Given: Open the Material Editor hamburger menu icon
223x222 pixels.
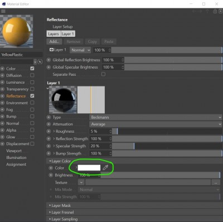Looking at the screenshot, I should tap(3, 11).
